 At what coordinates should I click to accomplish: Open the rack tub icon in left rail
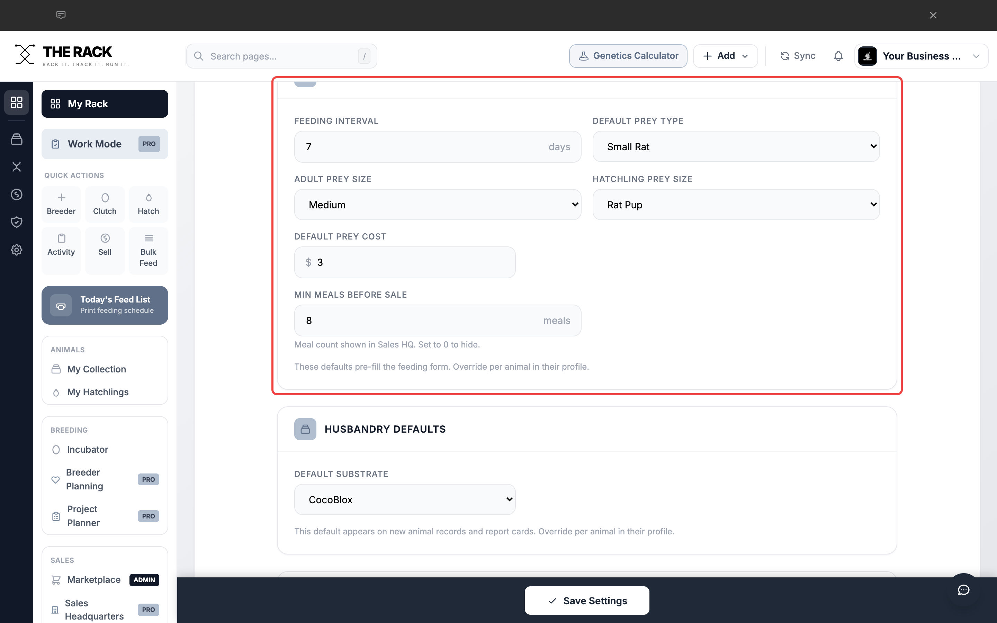pyautogui.click(x=17, y=139)
